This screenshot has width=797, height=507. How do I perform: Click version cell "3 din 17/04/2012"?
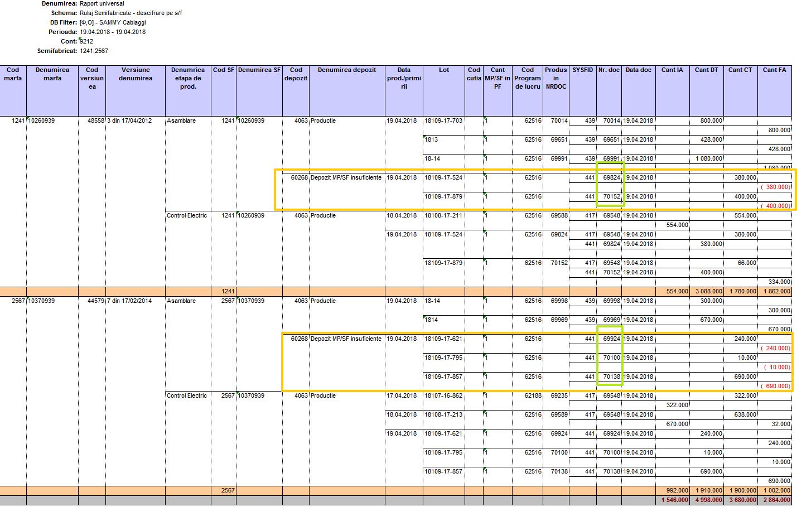(129, 120)
